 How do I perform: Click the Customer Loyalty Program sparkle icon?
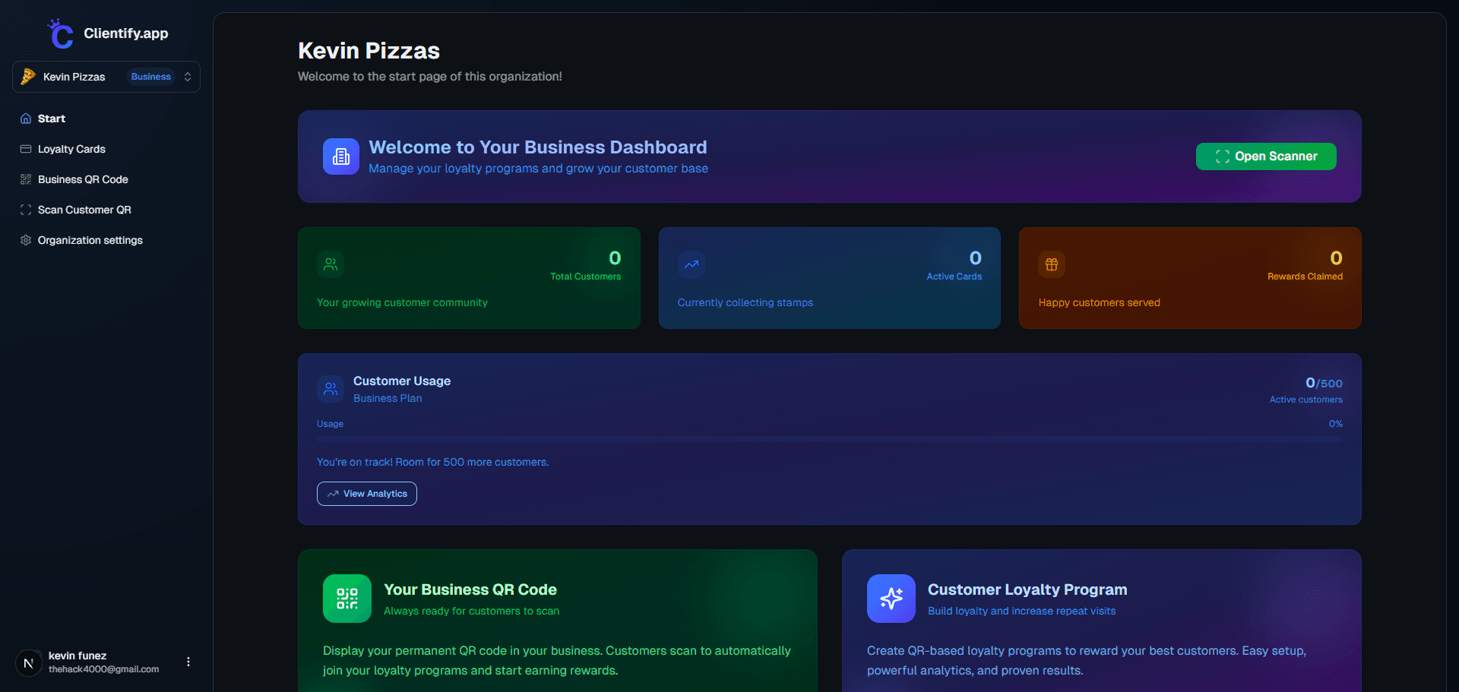tap(891, 599)
